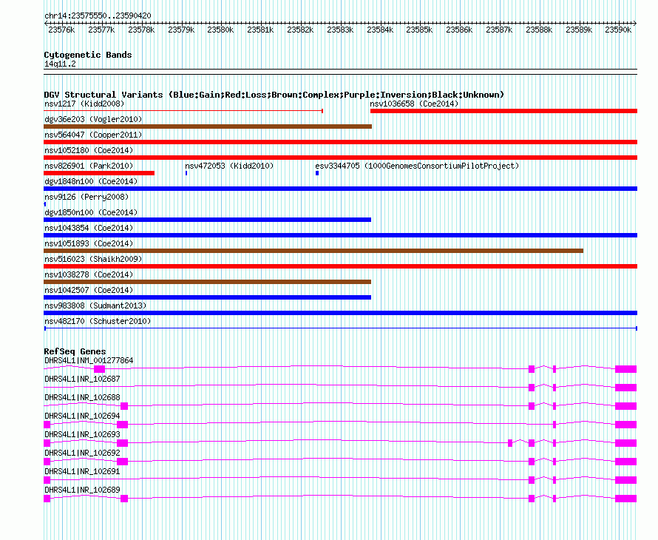Screen dimensions: 658x540
Task: Select variant label dgv36e203 (Vogler2010)
Action: [x=93, y=119]
